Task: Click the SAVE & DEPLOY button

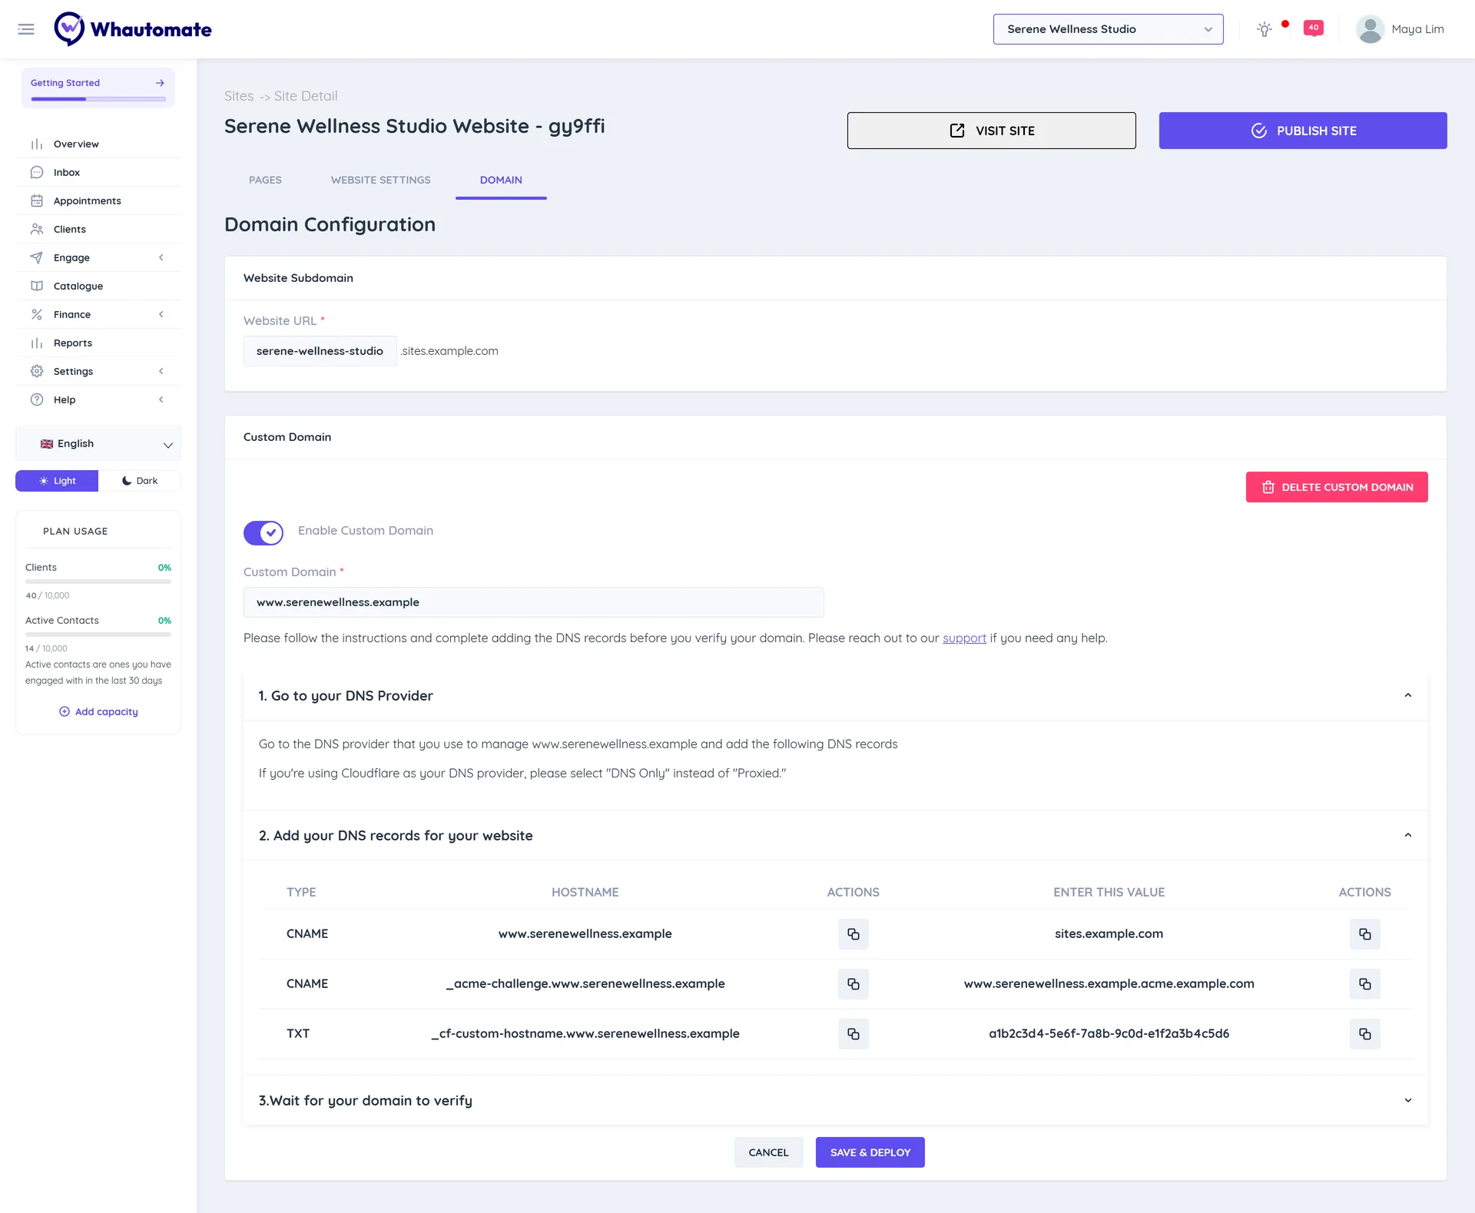Action: (x=870, y=1152)
